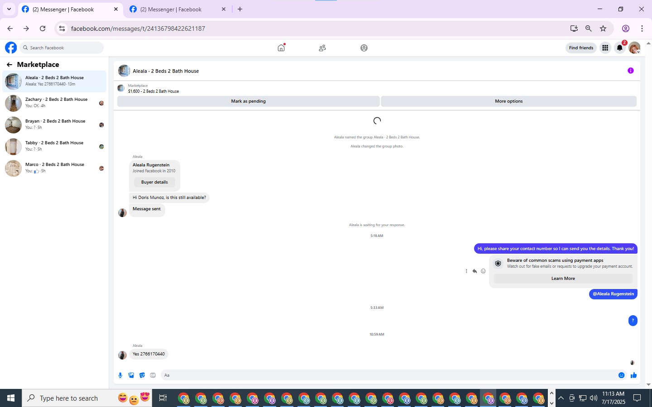React to the message with the emoji icon
The width and height of the screenshot is (652, 407).
(483, 271)
